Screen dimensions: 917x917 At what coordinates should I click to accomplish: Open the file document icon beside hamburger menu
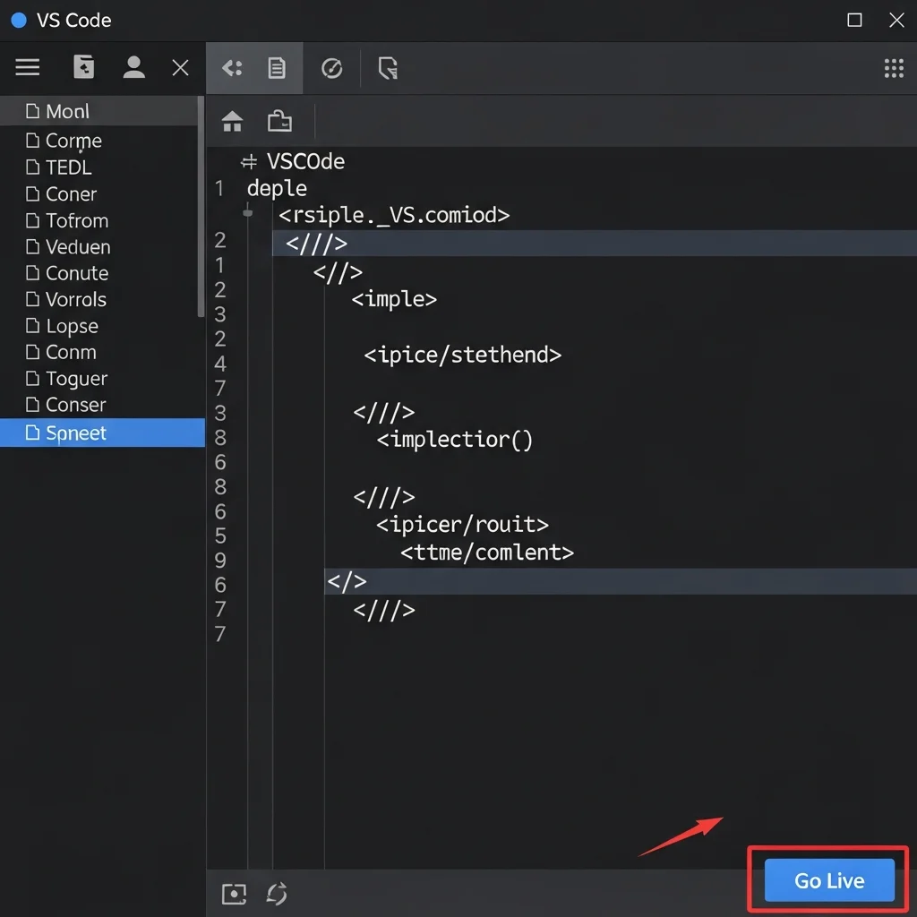click(x=83, y=67)
